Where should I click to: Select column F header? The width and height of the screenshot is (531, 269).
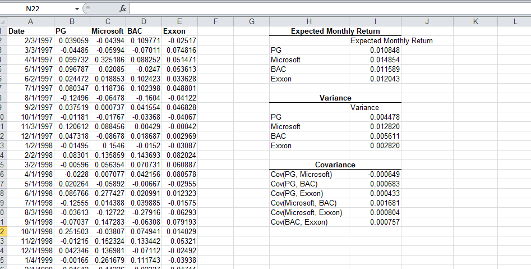click(x=216, y=22)
